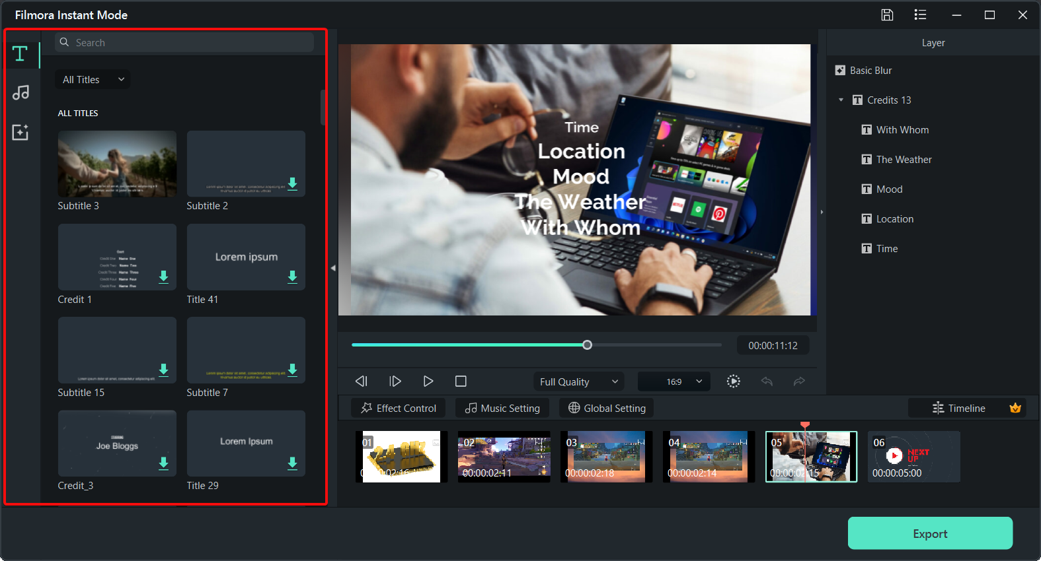
Task: Download the Credit_3 template
Action: pyautogui.click(x=163, y=463)
